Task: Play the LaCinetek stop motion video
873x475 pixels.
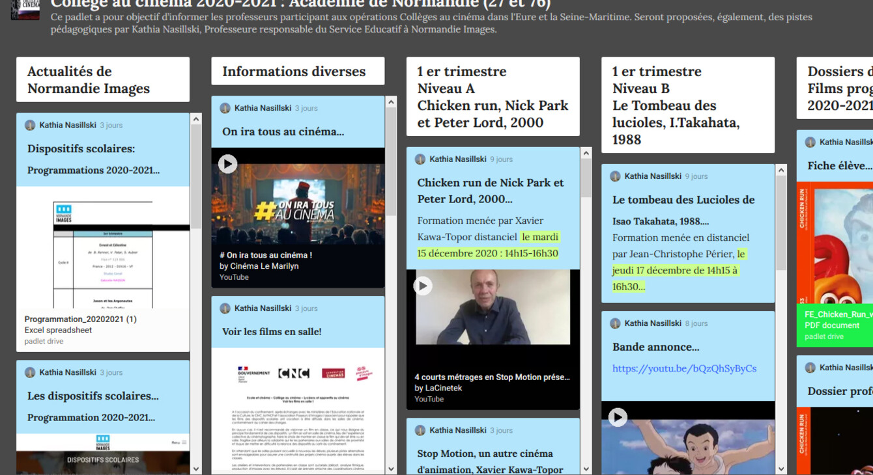Action: click(423, 285)
